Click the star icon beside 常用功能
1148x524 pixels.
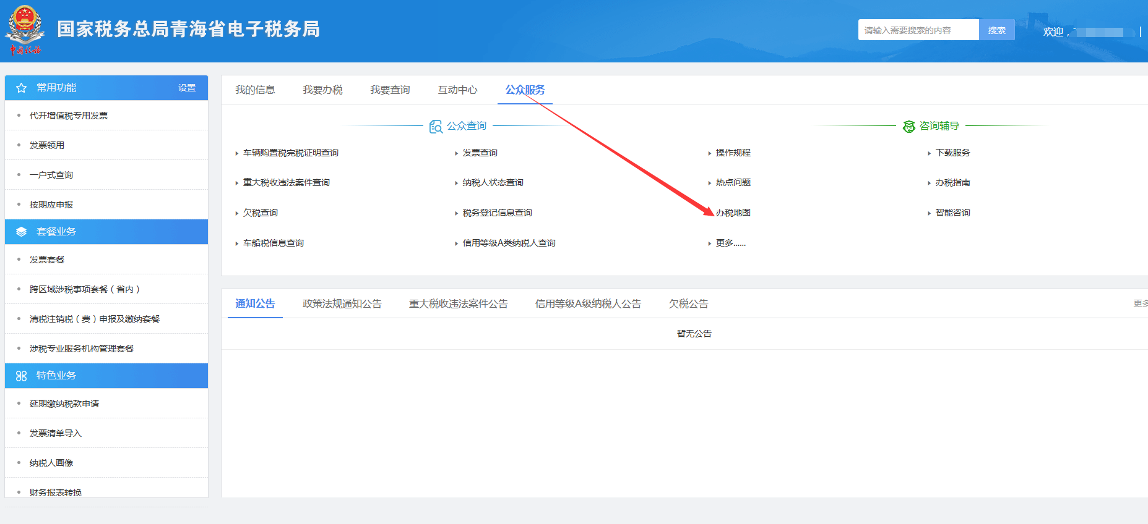(21, 88)
